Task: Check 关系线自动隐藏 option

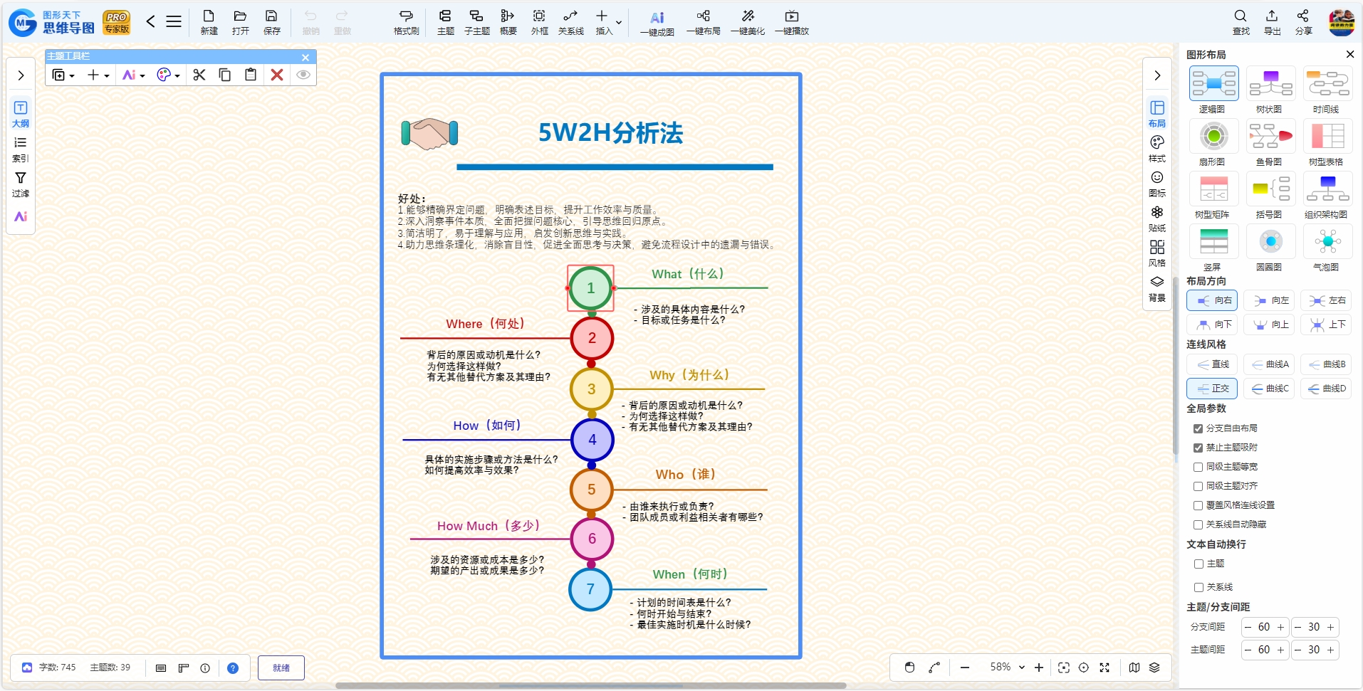Action: 1198,524
